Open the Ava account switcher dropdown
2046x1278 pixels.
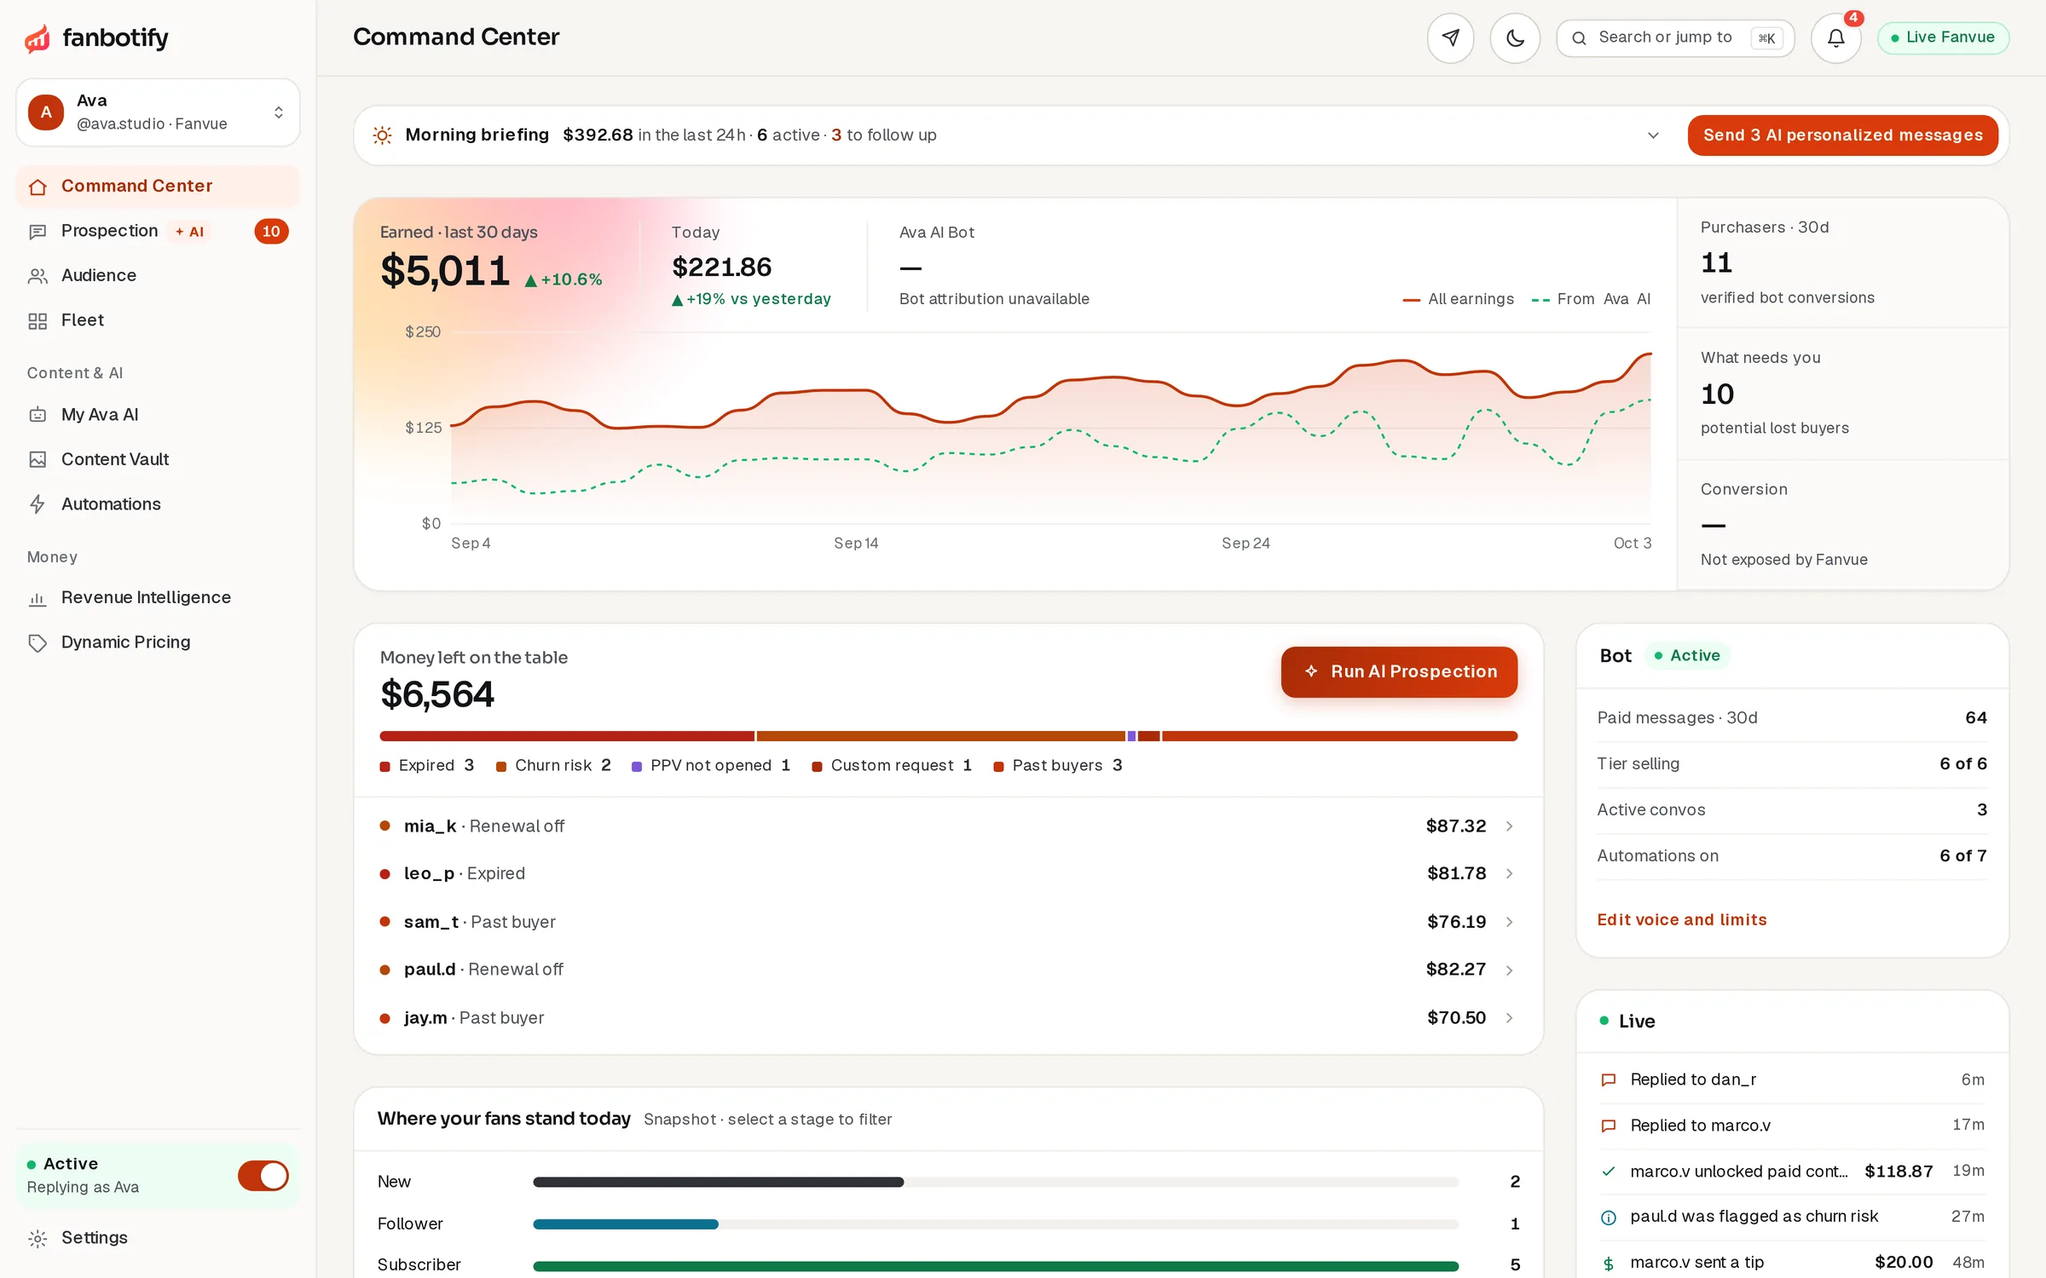click(158, 112)
